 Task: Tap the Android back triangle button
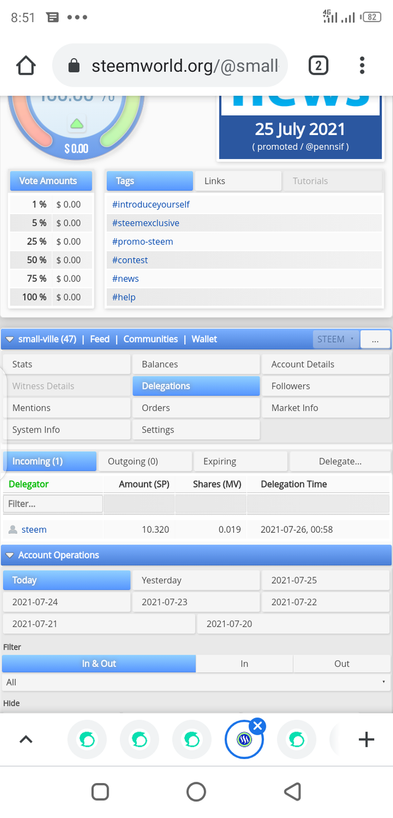tap(292, 792)
